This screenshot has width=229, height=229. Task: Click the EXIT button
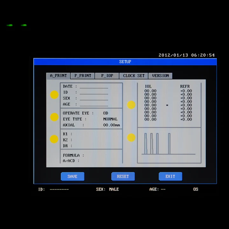170,177
